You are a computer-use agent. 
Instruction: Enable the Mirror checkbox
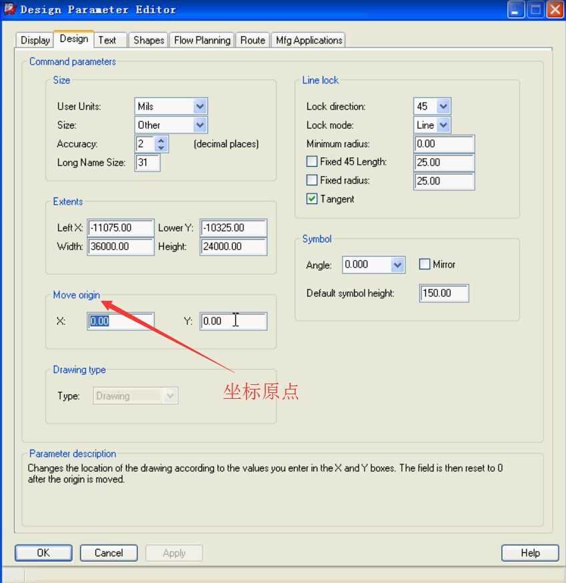425,264
